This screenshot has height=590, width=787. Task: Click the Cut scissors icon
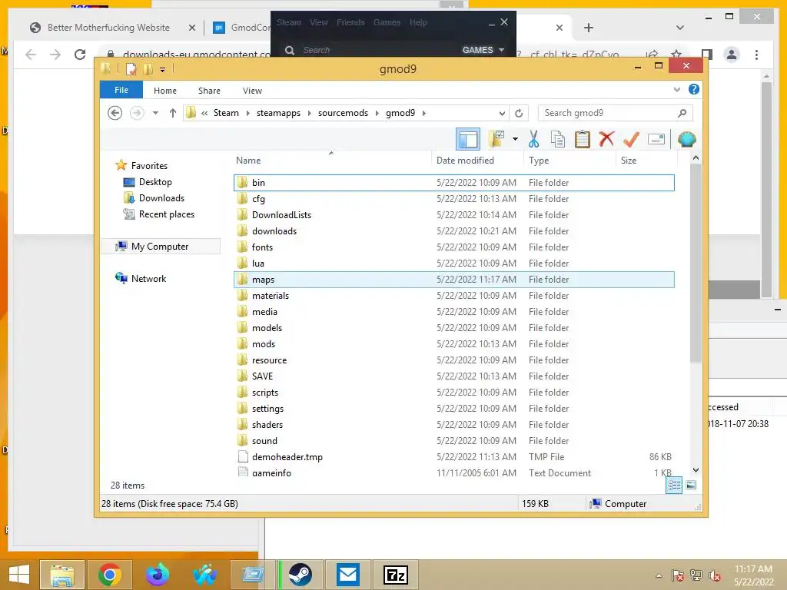pos(533,139)
